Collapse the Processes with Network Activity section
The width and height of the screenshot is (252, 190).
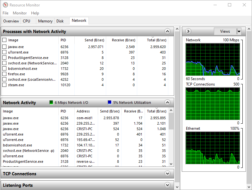(167, 31)
